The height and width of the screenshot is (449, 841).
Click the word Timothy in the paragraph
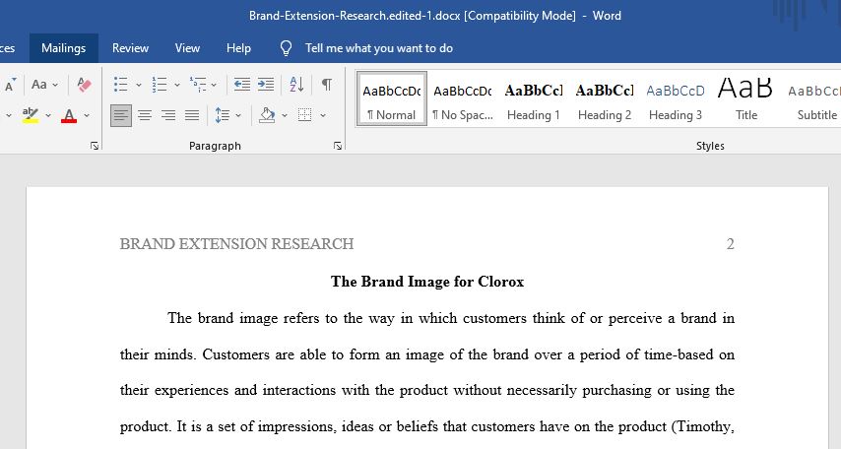click(702, 426)
